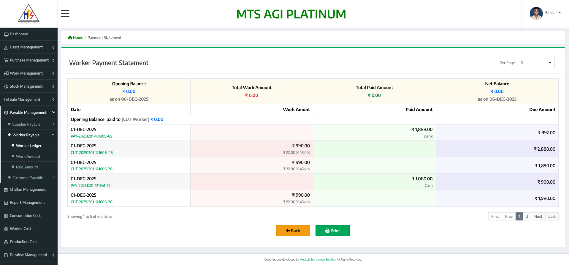Expand the Stock Management submenu
The height and width of the screenshot is (265, 569).
28,86
